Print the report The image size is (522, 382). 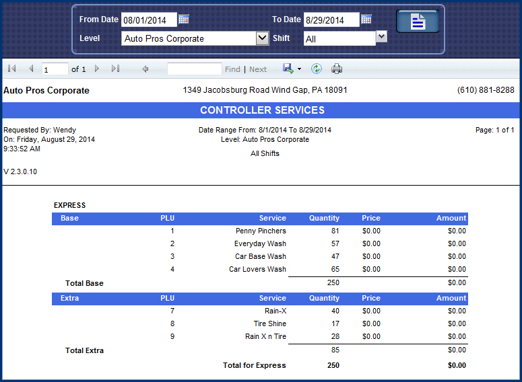(337, 69)
